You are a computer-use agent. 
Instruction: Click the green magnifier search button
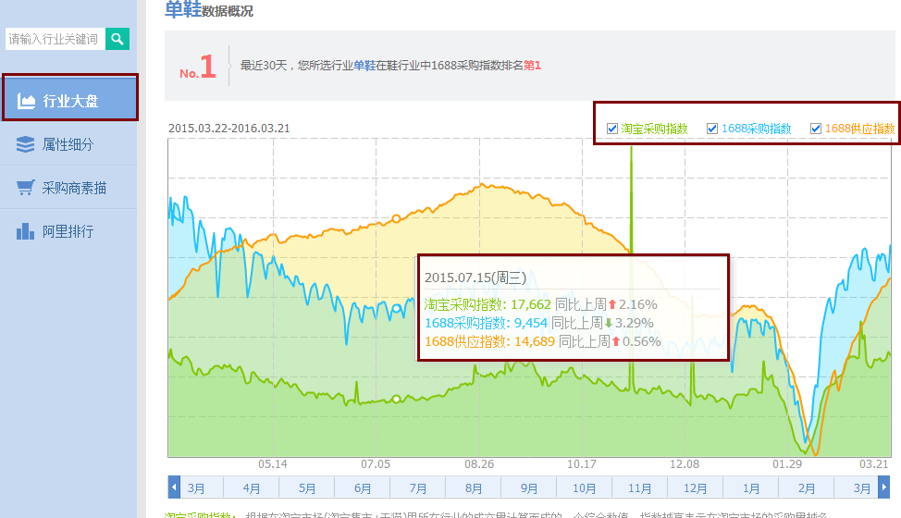(x=117, y=39)
